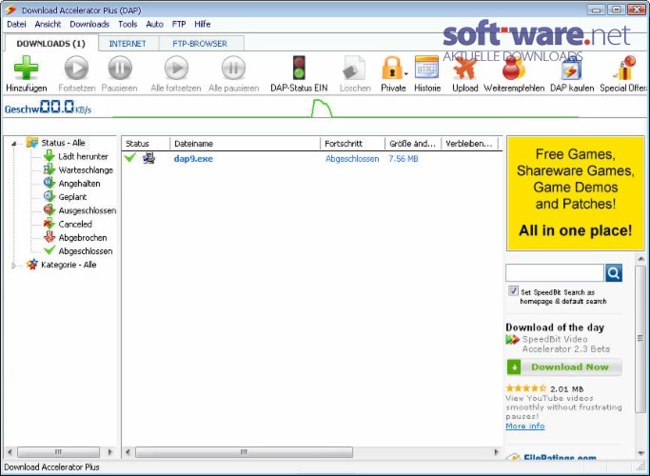Click the Fortsetzen play icon

pos(77,68)
